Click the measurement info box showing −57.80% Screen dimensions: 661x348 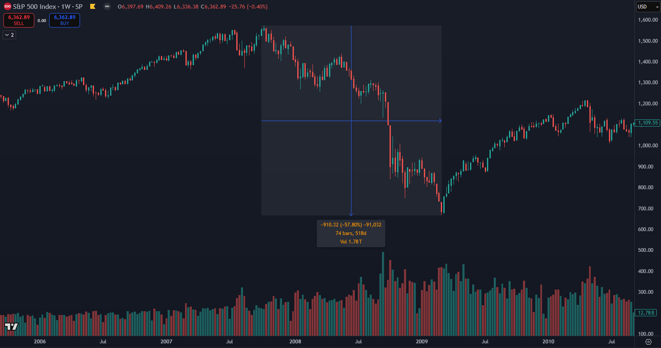pyautogui.click(x=351, y=233)
